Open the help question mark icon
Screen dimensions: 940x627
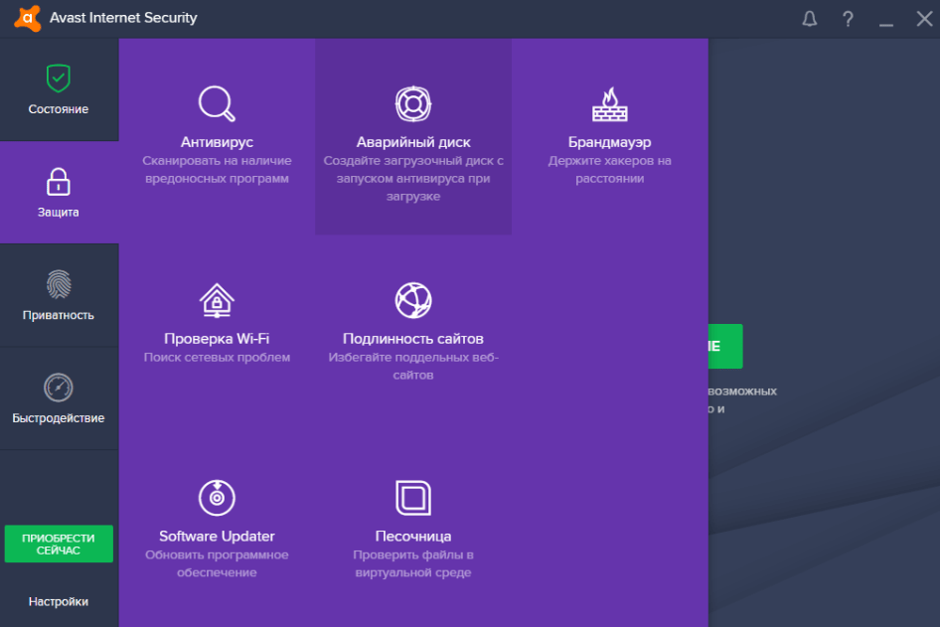point(848,19)
